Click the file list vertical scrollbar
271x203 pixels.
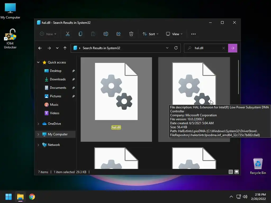238,77
